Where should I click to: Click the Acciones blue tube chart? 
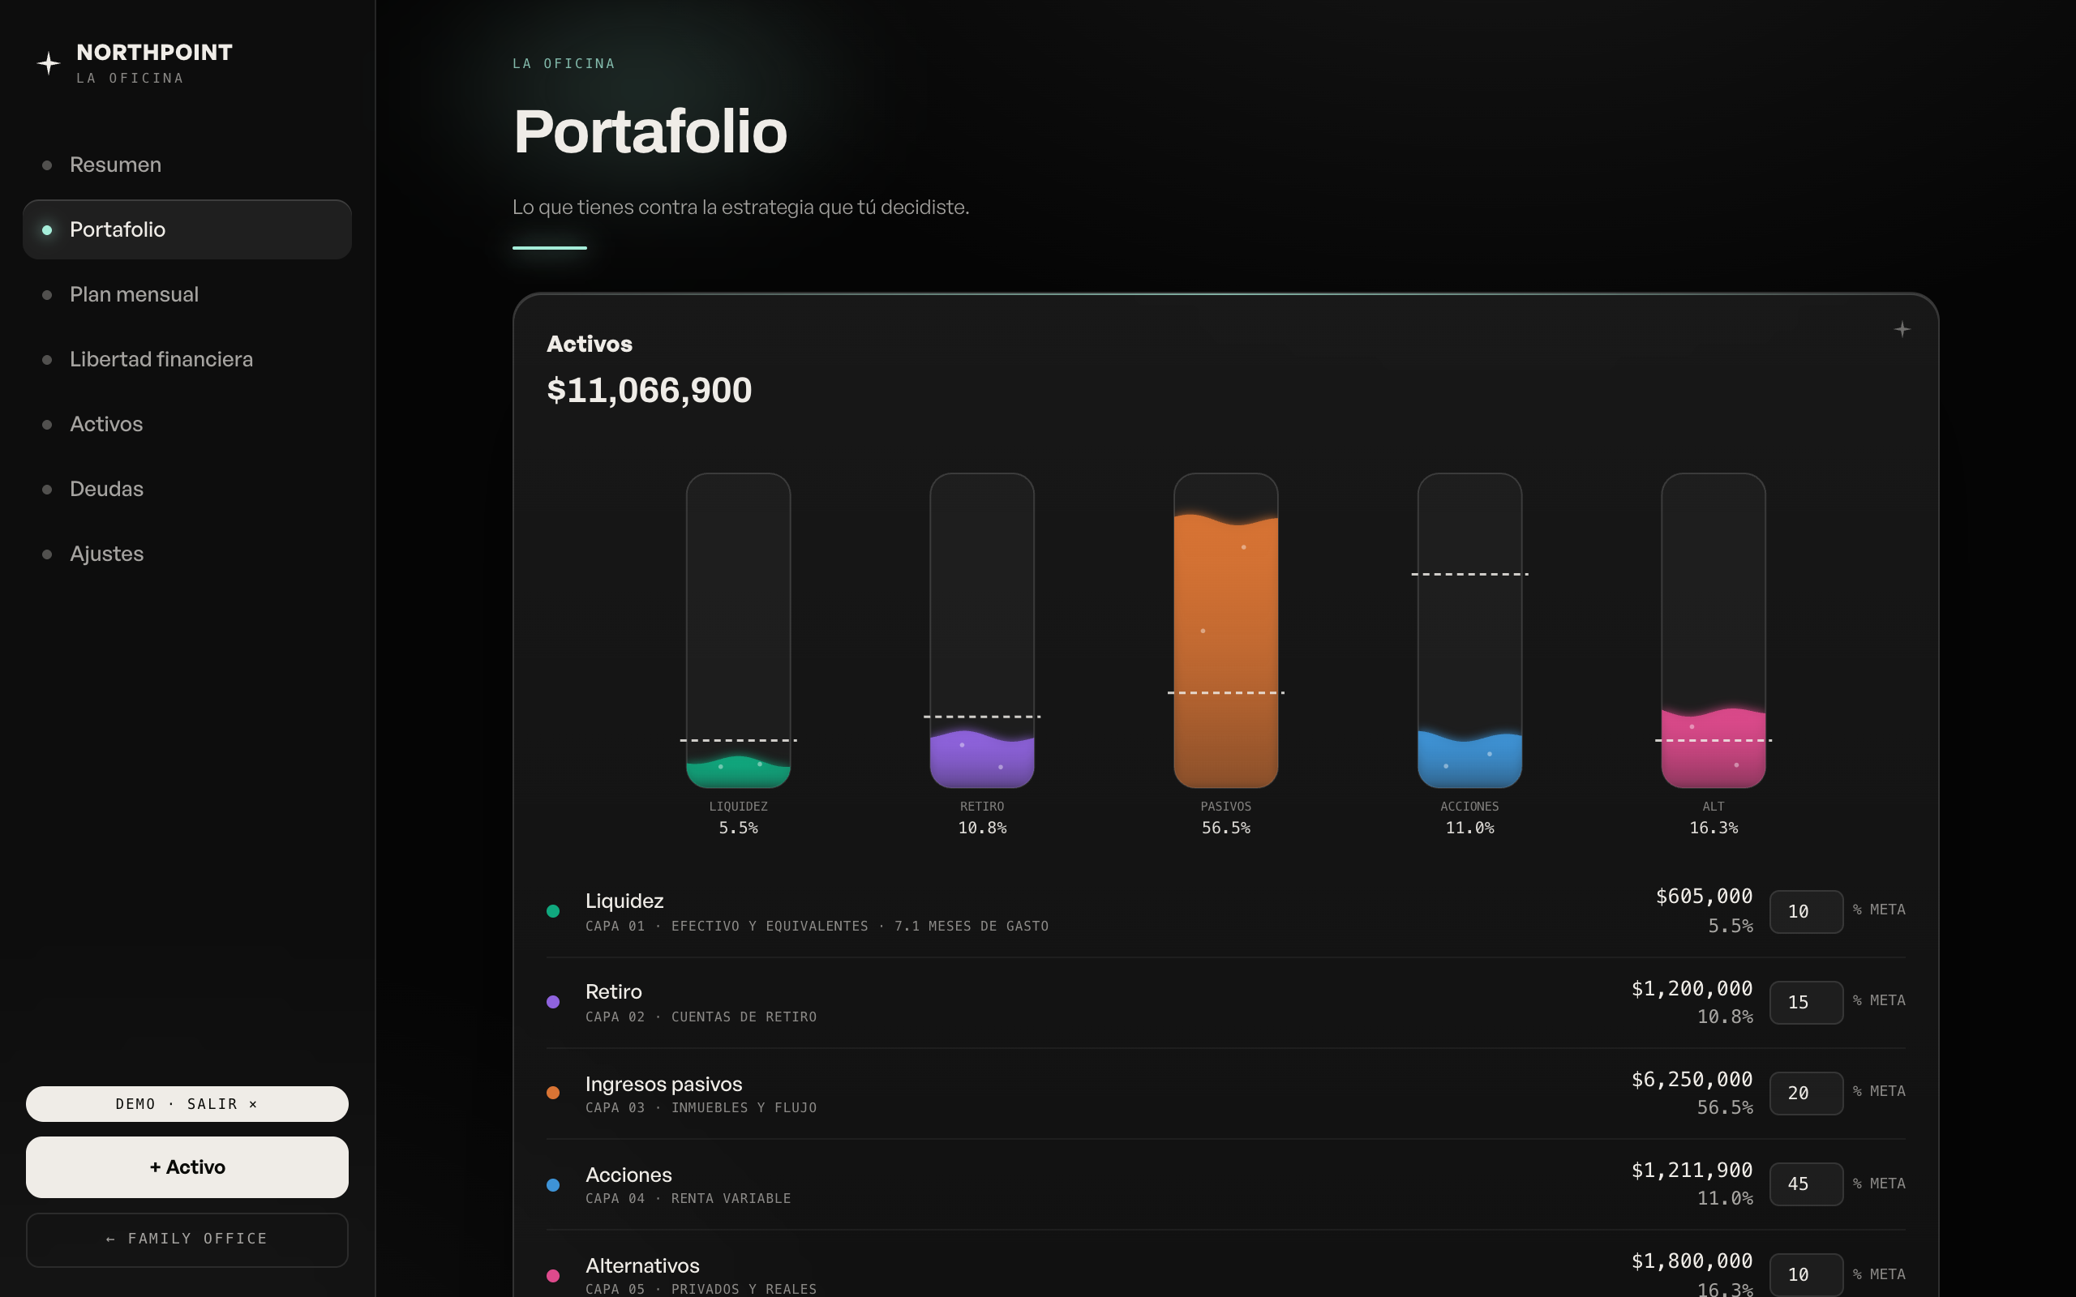(1469, 631)
